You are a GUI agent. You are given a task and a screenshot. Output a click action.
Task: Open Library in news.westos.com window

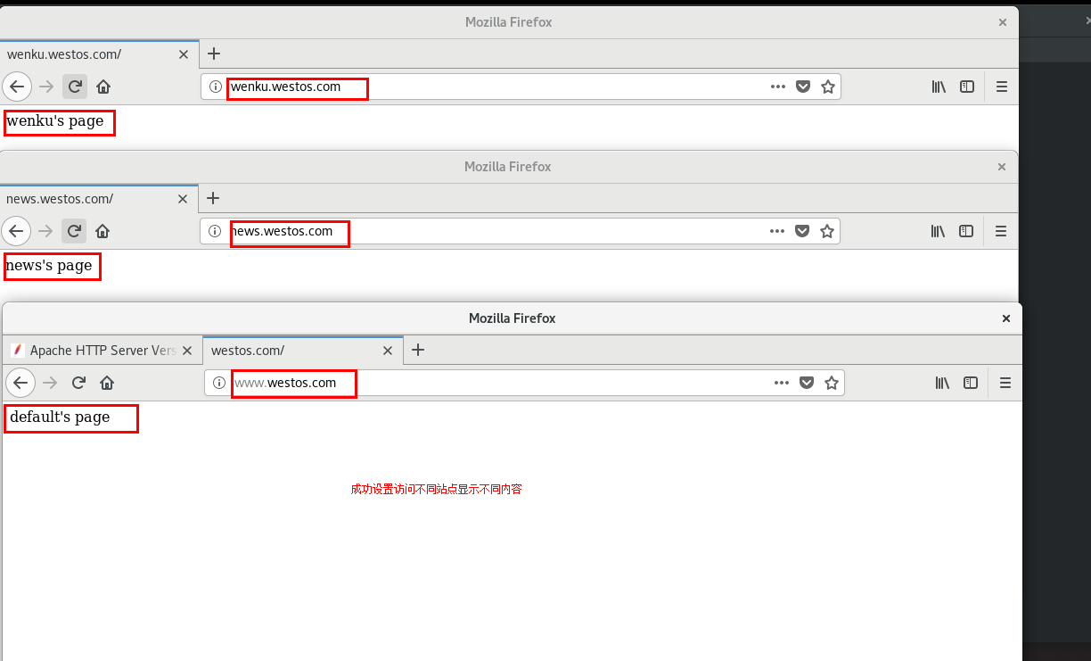click(938, 231)
